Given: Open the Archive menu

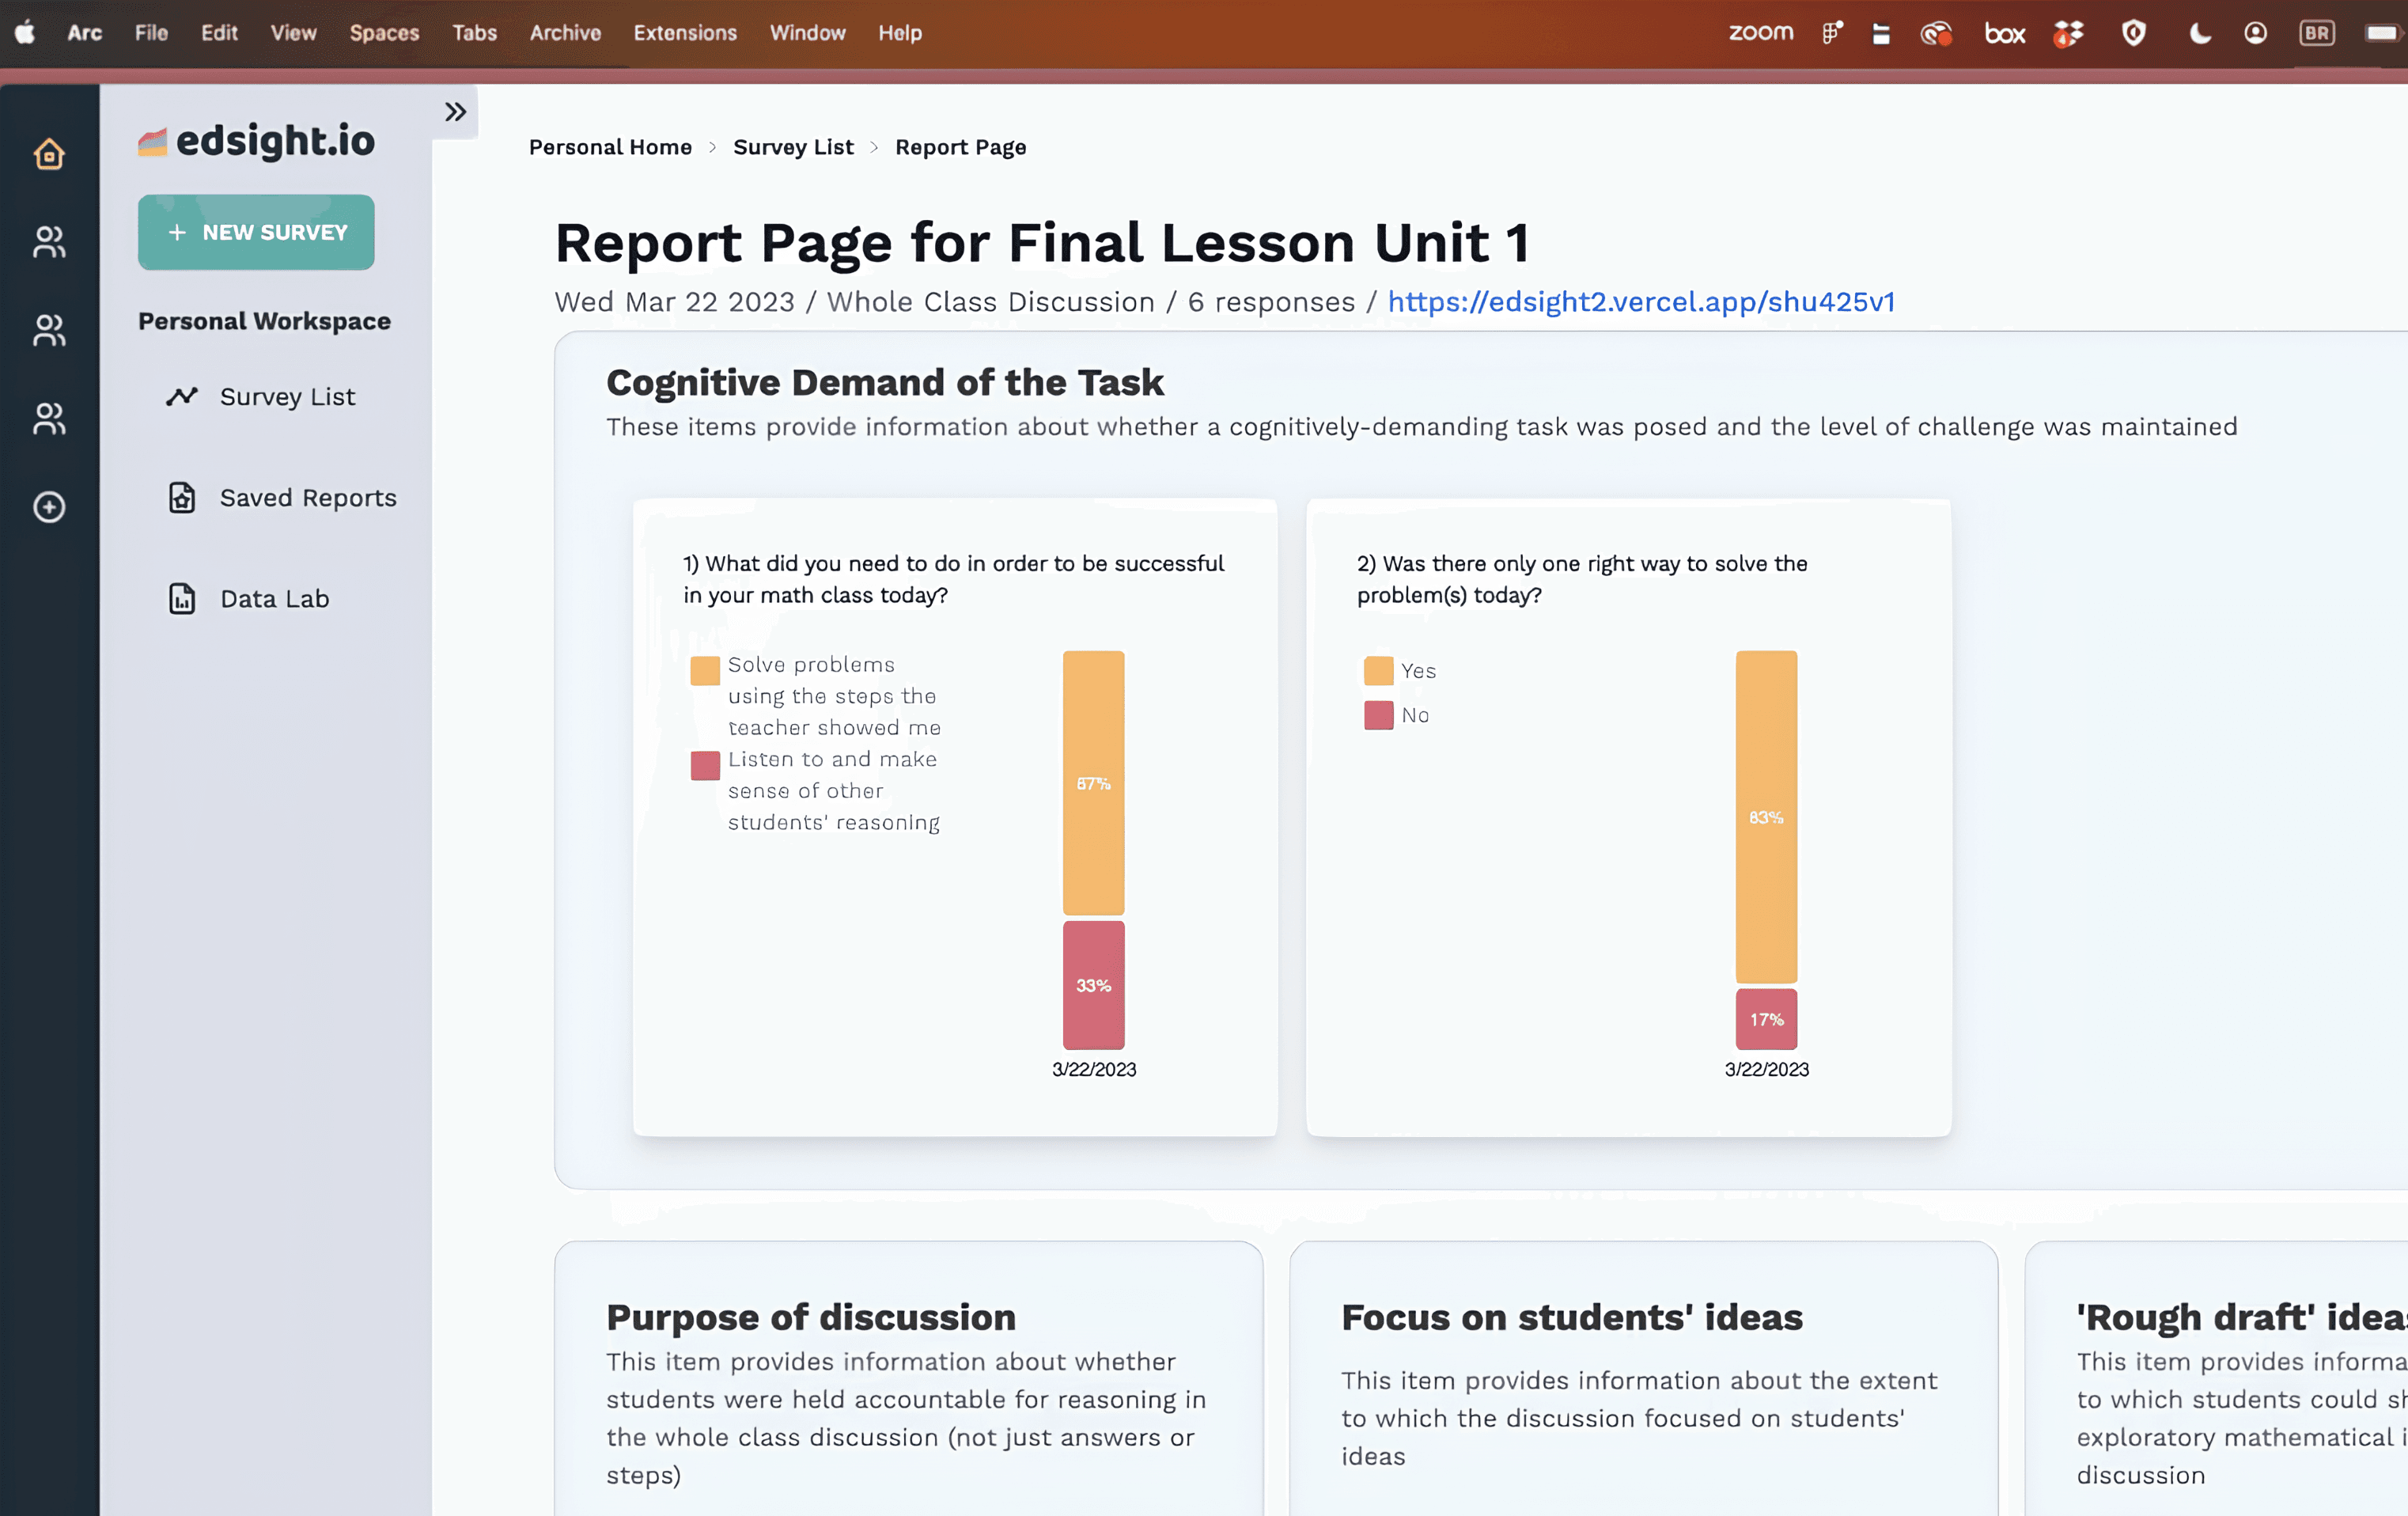Looking at the screenshot, I should tap(565, 33).
